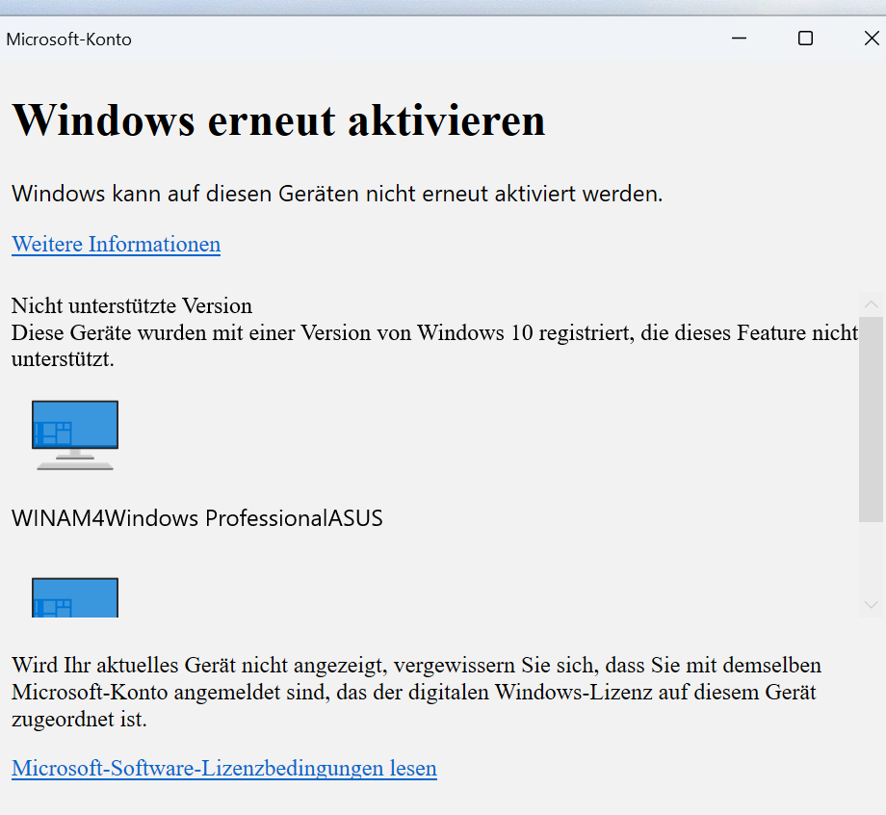Open Microsoft-Software-Lizenzbedingungen lesen link
The width and height of the screenshot is (886, 815).
point(224,768)
